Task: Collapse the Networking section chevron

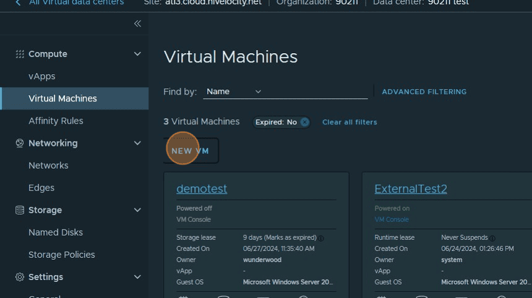Action: (x=137, y=143)
